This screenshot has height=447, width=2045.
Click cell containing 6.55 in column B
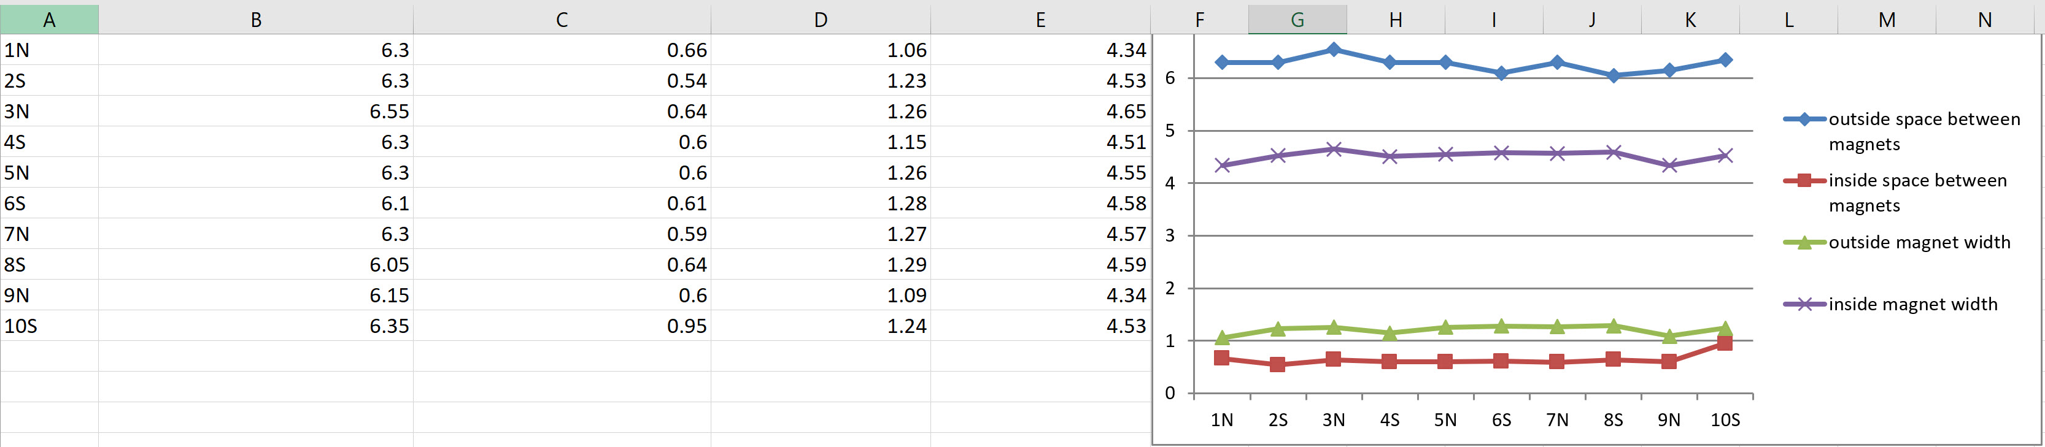coord(255,111)
